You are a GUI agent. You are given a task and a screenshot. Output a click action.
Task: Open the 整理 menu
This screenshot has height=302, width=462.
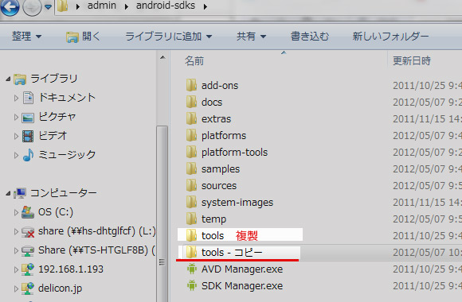(27, 37)
